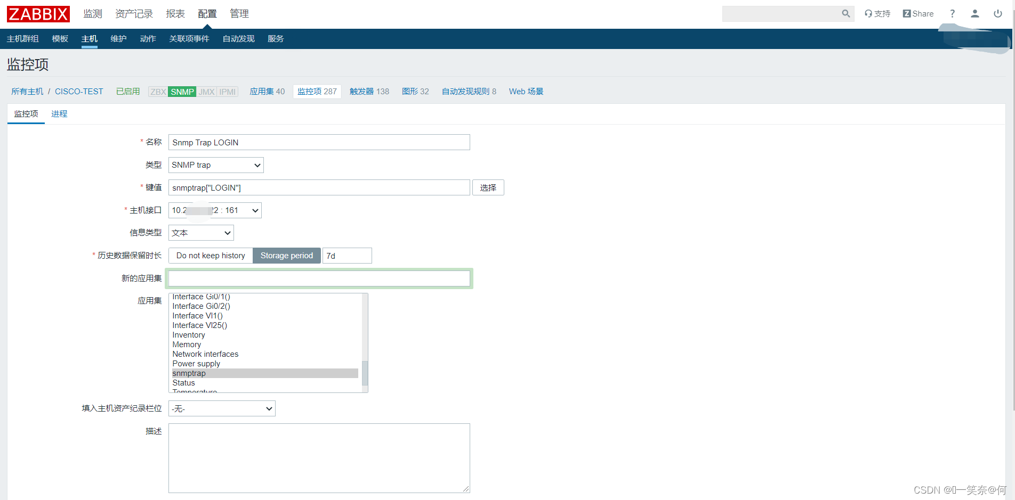The height and width of the screenshot is (500, 1015).
Task: Go to 动作 submenu
Action: [x=148, y=39]
